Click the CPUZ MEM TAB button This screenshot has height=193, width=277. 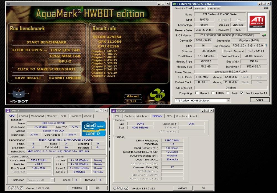[65, 56]
